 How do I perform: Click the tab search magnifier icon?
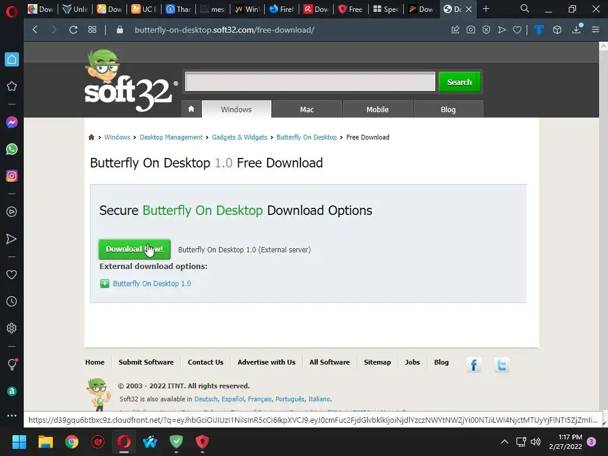[525, 8]
